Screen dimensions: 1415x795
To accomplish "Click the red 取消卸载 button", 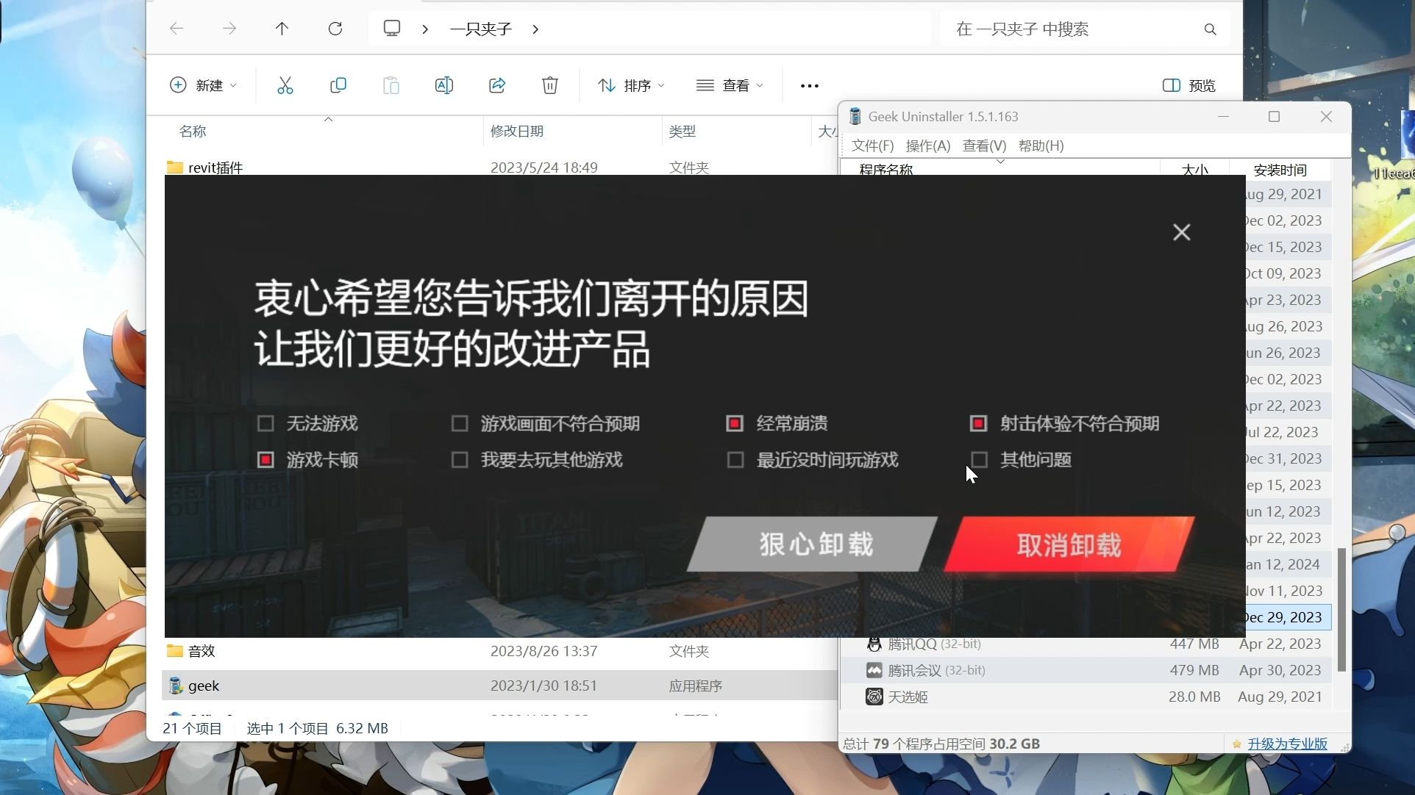I will point(1069,544).
